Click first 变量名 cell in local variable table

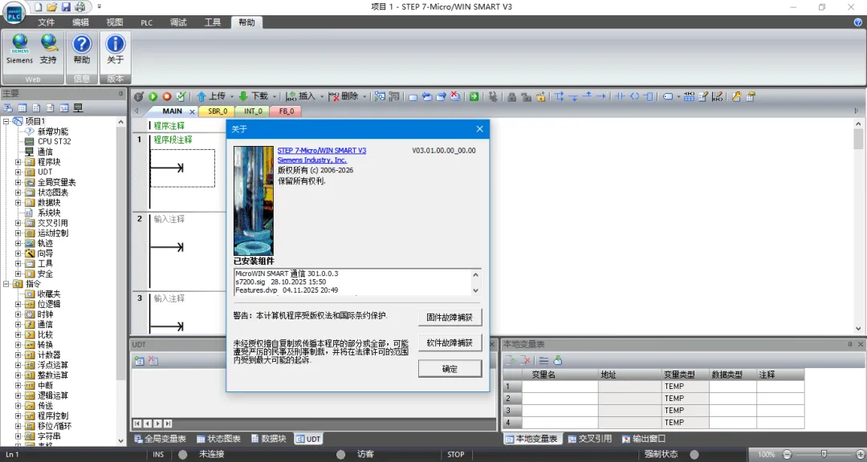(560, 387)
